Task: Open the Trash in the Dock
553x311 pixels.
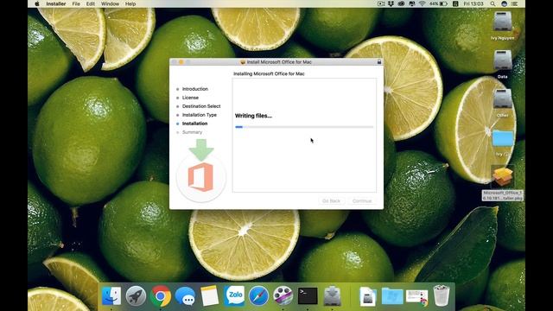Action: [442, 295]
